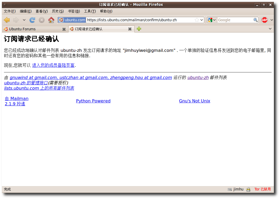280x199 pixels.
Task: Open the 查看(V) menu
Action: point(42,11)
